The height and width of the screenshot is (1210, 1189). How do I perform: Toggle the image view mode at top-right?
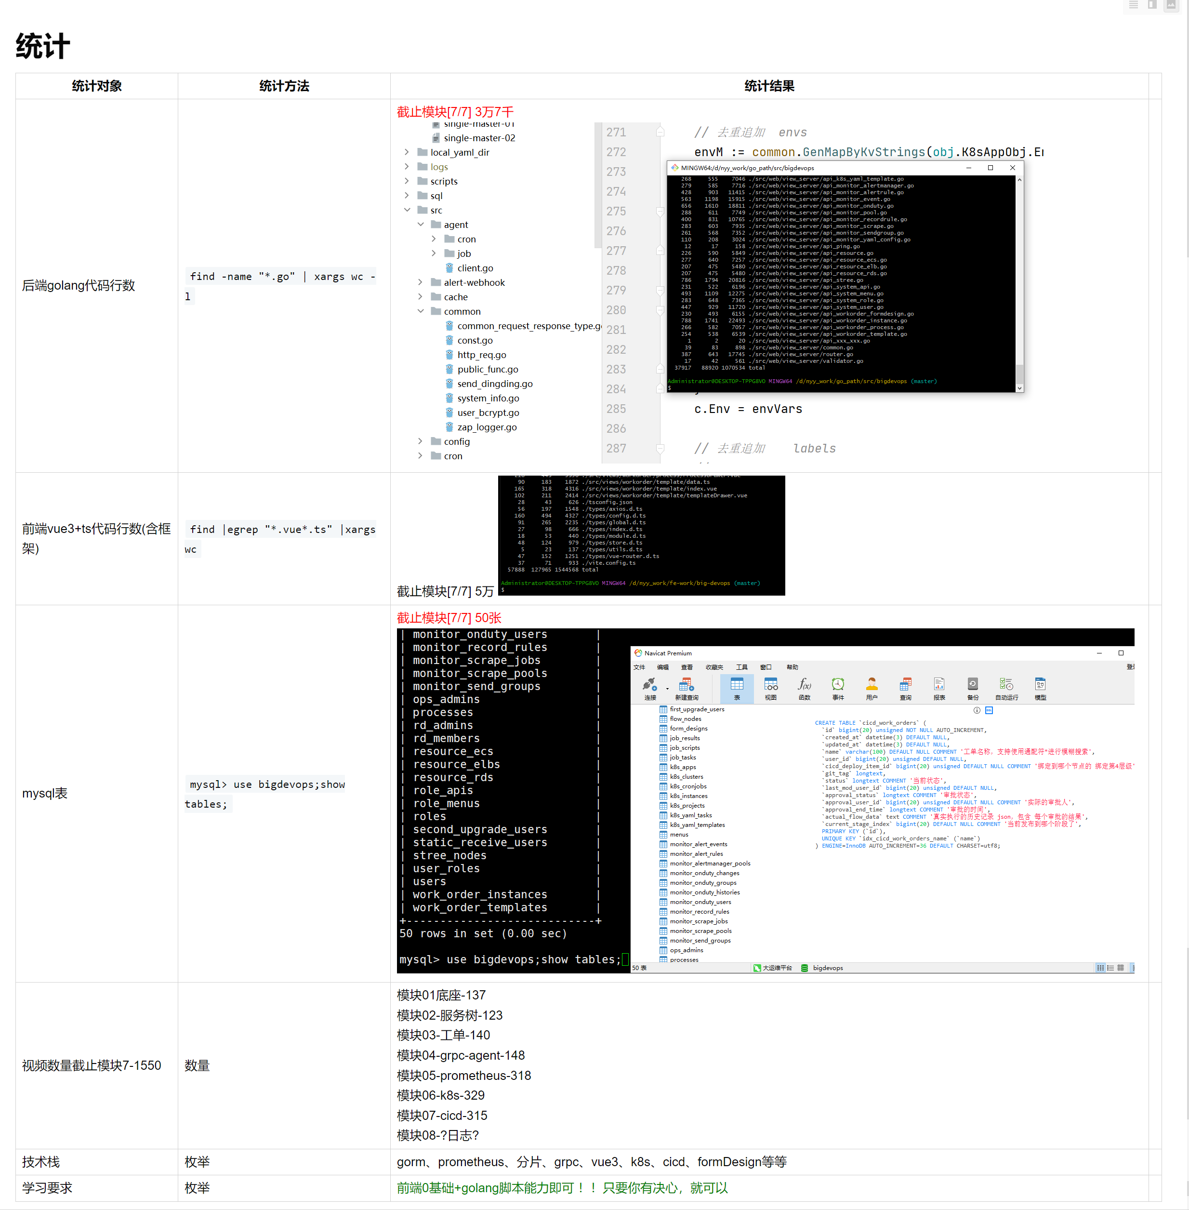[1171, 5]
